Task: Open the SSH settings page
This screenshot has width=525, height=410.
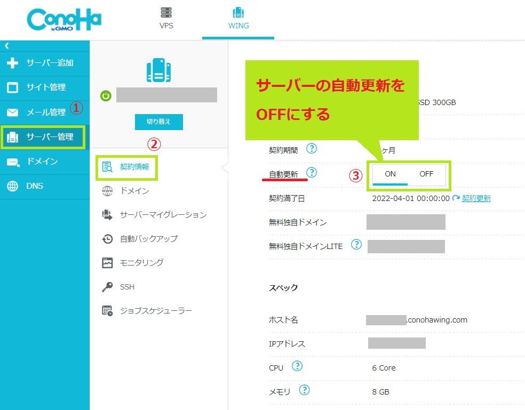Action: point(128,287)
